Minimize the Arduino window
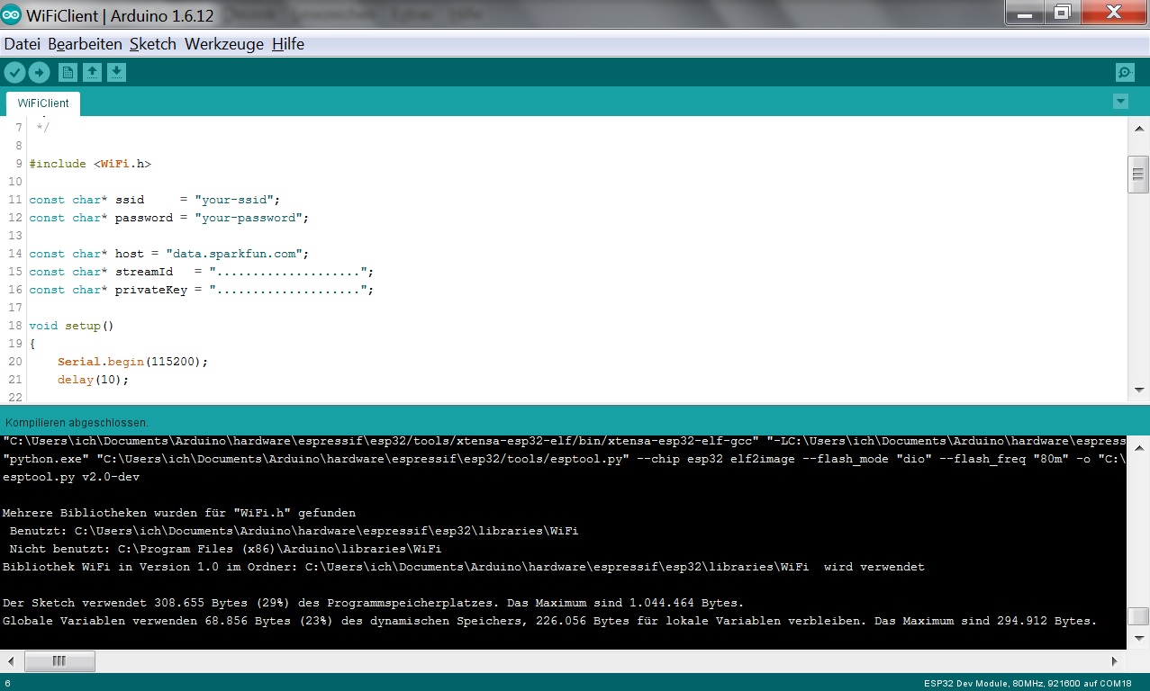The height and width of the screenshot is (691, 1150). pos(1025,11)
